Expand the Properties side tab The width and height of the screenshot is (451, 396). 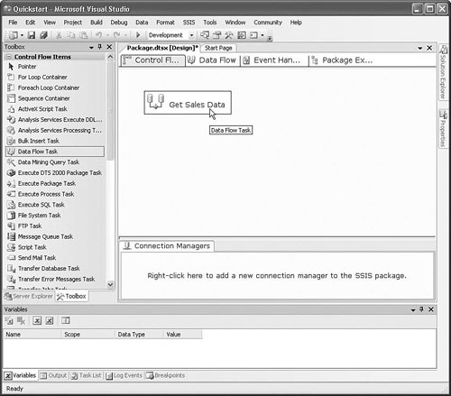[443, 128]
